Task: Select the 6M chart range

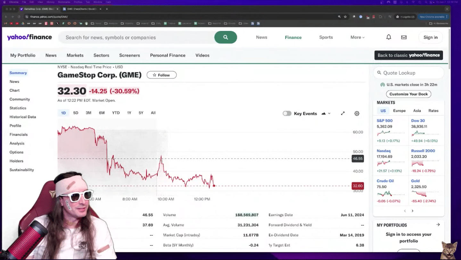Action: pyautogui.click(x=102, y=113)
